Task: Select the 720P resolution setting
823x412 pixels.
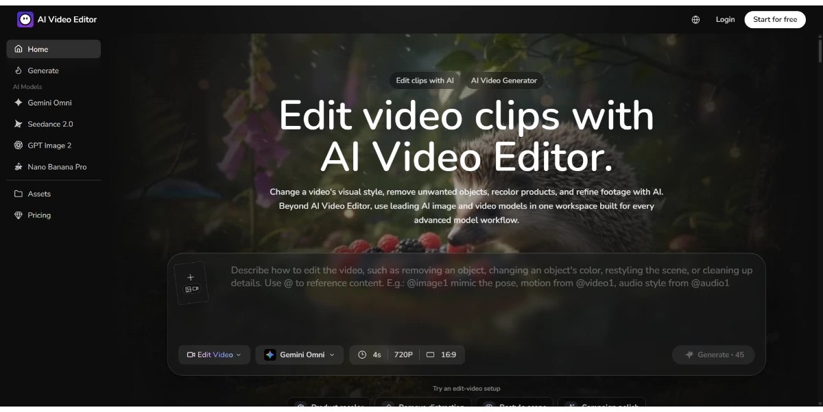Action: [403, 355]
